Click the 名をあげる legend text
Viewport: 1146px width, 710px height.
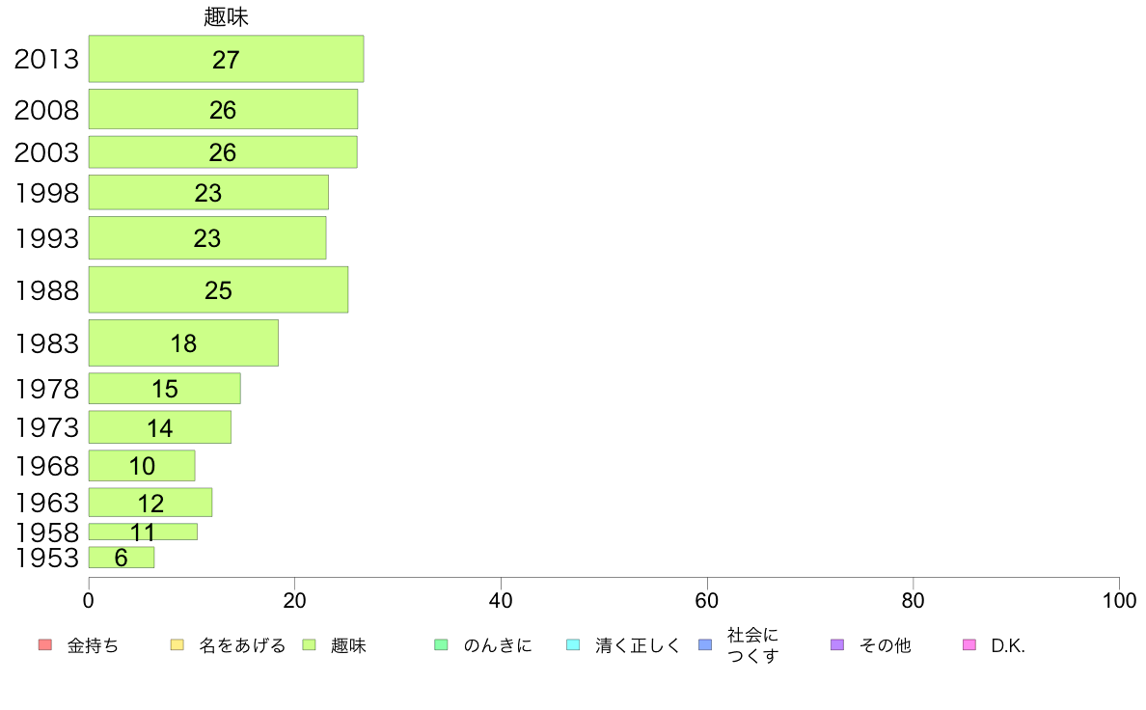click(242, 645)
